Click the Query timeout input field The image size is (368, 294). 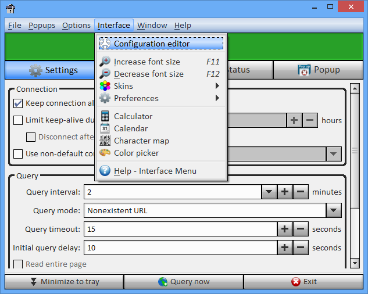(x=180, y=229)
